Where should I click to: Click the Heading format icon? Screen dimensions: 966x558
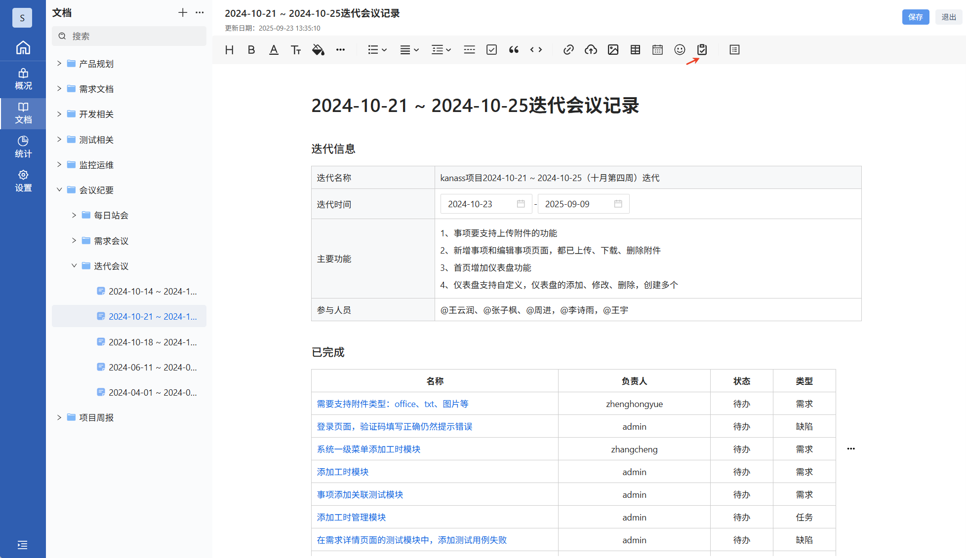click(229, 50)
